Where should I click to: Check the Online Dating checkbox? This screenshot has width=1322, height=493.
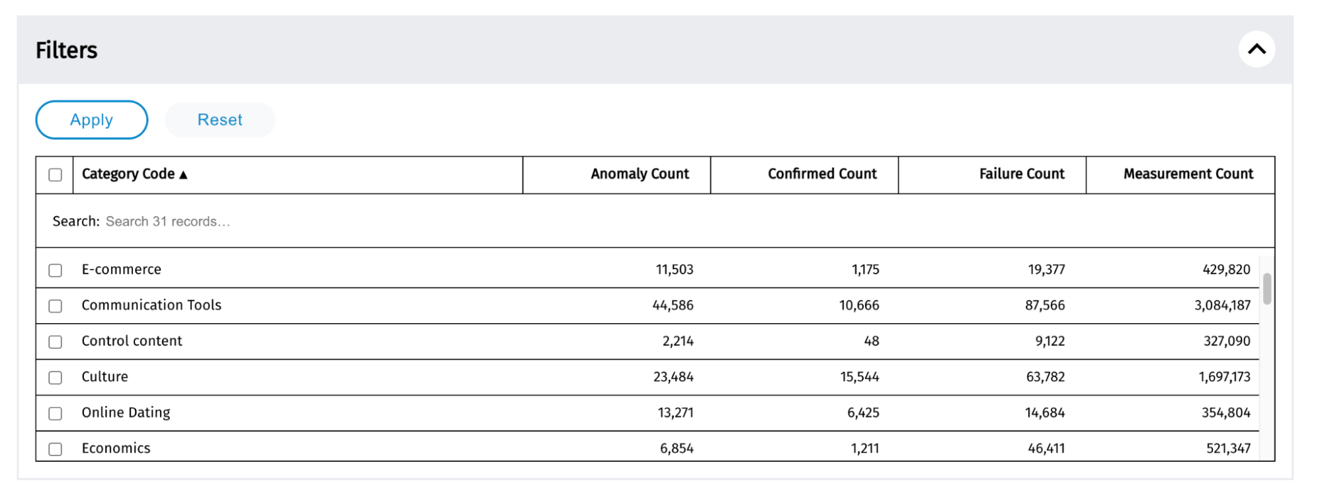pos(56,413)
